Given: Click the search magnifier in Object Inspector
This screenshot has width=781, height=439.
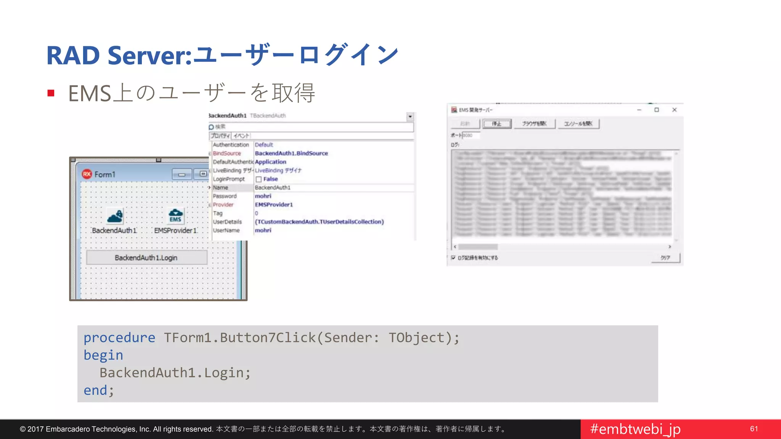Looking at the screenshot, I should click(211, 127).
